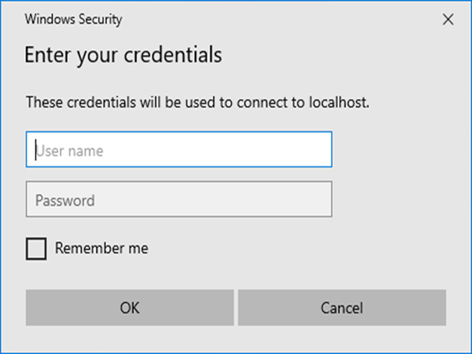Select the Password input field
Screen dimensions: 472x354
(179, 199)
